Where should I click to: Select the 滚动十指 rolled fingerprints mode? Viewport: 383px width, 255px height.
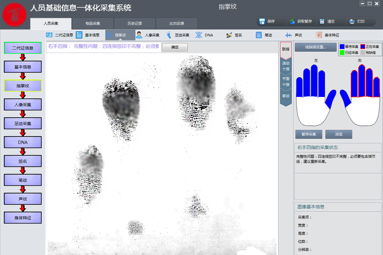tap(286, 66)
